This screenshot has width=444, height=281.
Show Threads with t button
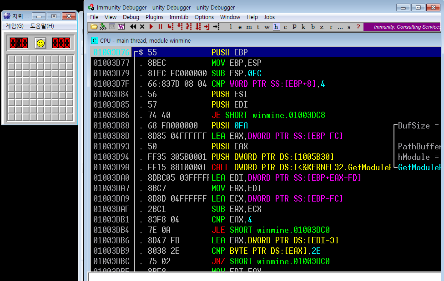point(258,27)
